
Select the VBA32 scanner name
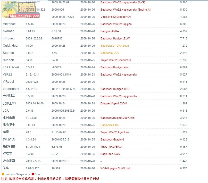click(x=7, y=74)
